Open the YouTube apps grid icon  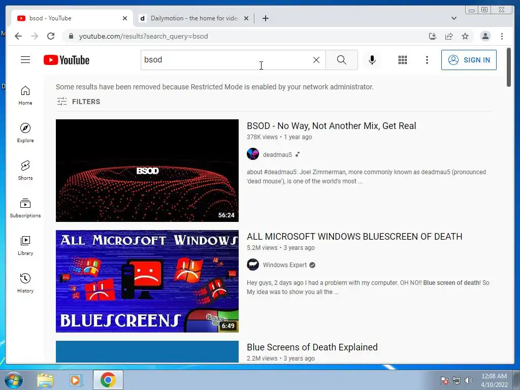click(x=403, y=60)
